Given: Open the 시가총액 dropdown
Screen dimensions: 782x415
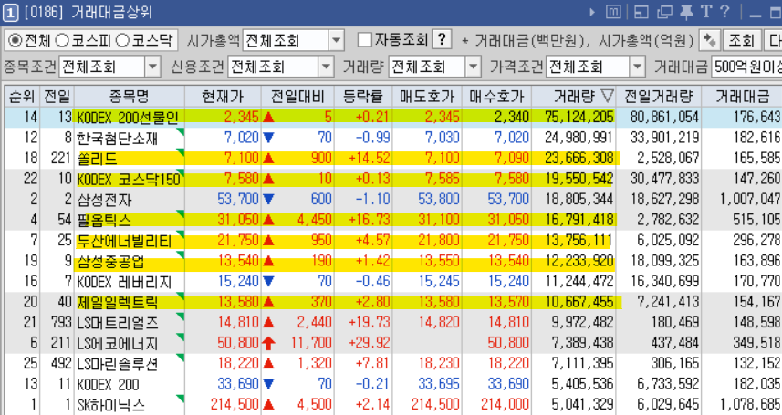Looking at the screenshot, I should pos(337,40).
